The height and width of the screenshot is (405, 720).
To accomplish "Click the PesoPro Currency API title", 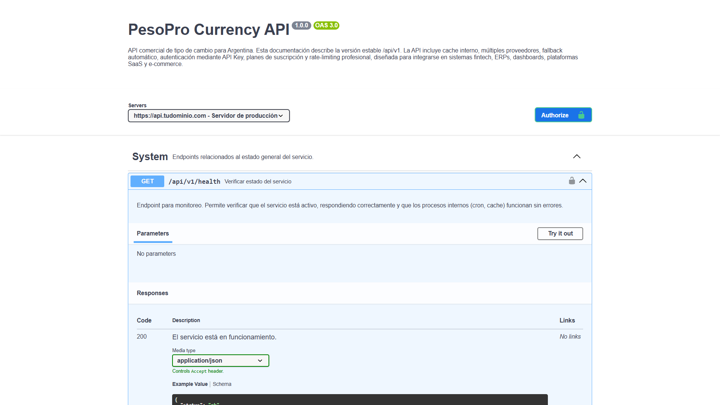I will (x=208, y=30).
